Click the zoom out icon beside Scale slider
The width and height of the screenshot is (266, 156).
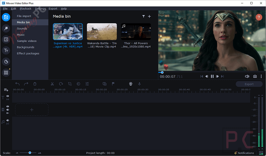tap(17, 153)
